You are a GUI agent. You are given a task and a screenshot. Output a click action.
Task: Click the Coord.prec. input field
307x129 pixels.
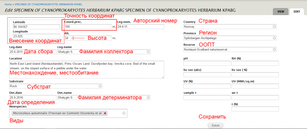(87, 27)
